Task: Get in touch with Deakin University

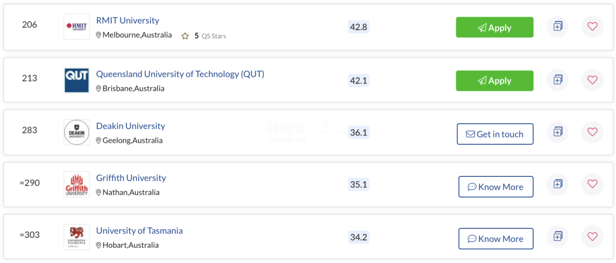Action: [495, 134]
